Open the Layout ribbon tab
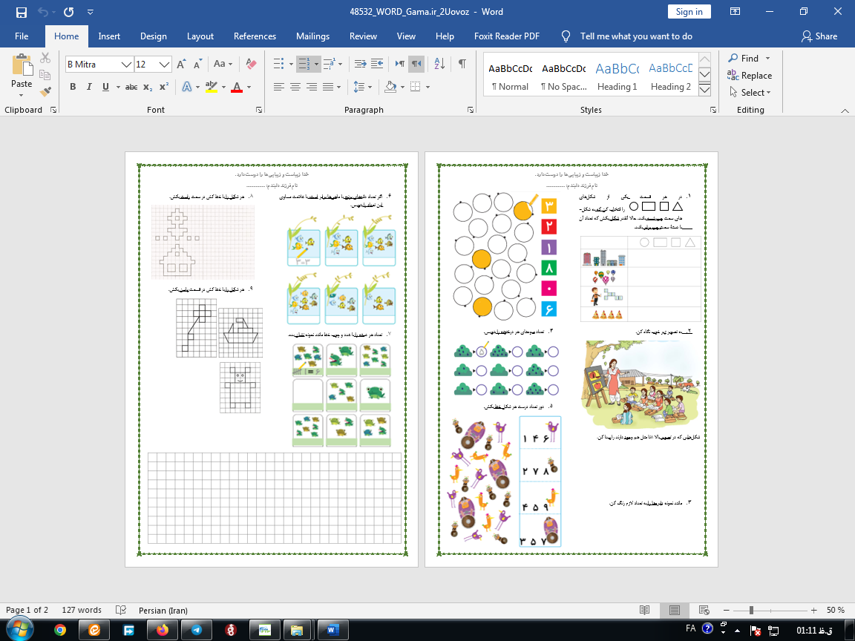This screenshot has height=641, width=855. coord(200,36)
